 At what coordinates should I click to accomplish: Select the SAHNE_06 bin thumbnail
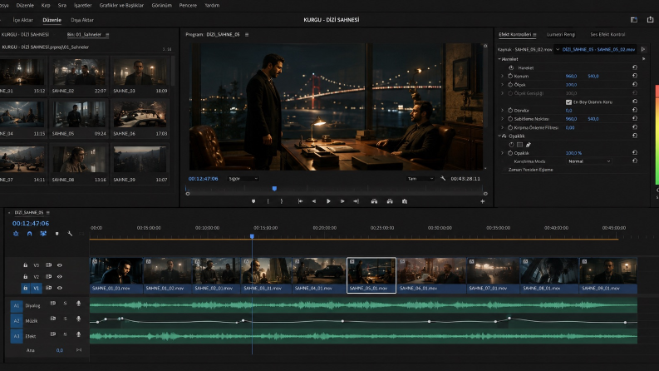(140, 114)
